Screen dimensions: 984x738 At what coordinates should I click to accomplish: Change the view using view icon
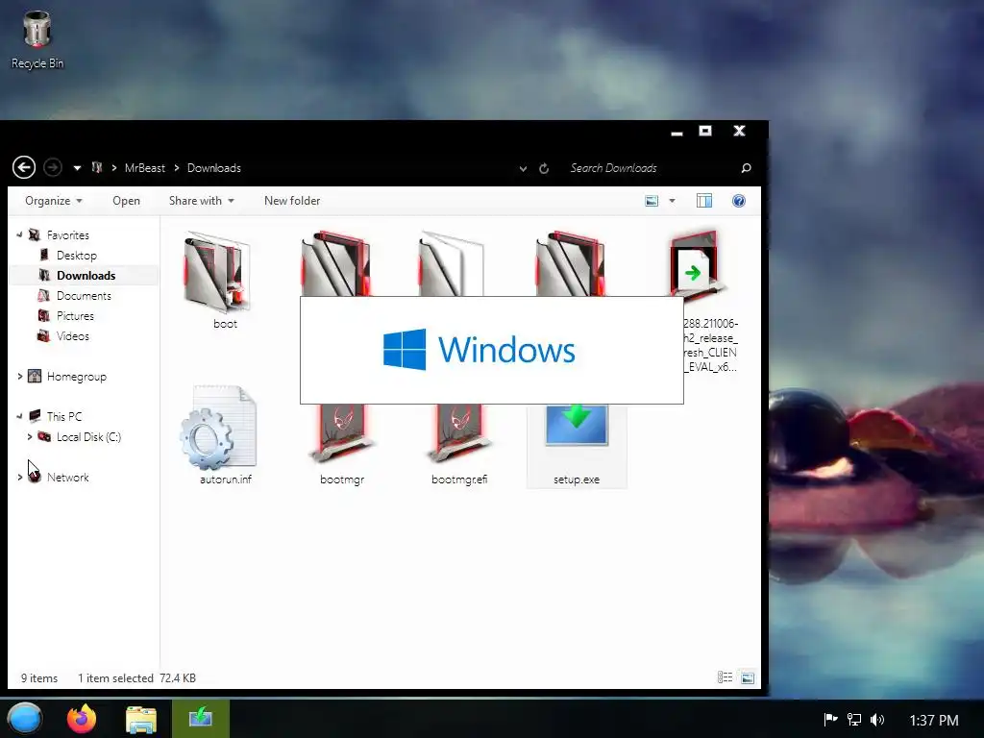point(652,201)
